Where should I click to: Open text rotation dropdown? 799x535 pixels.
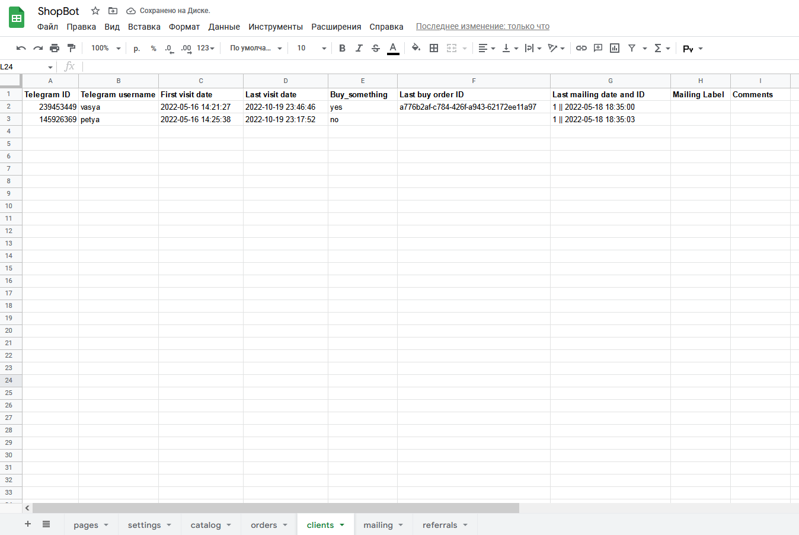pyautogui.click(x=556, y=48)
